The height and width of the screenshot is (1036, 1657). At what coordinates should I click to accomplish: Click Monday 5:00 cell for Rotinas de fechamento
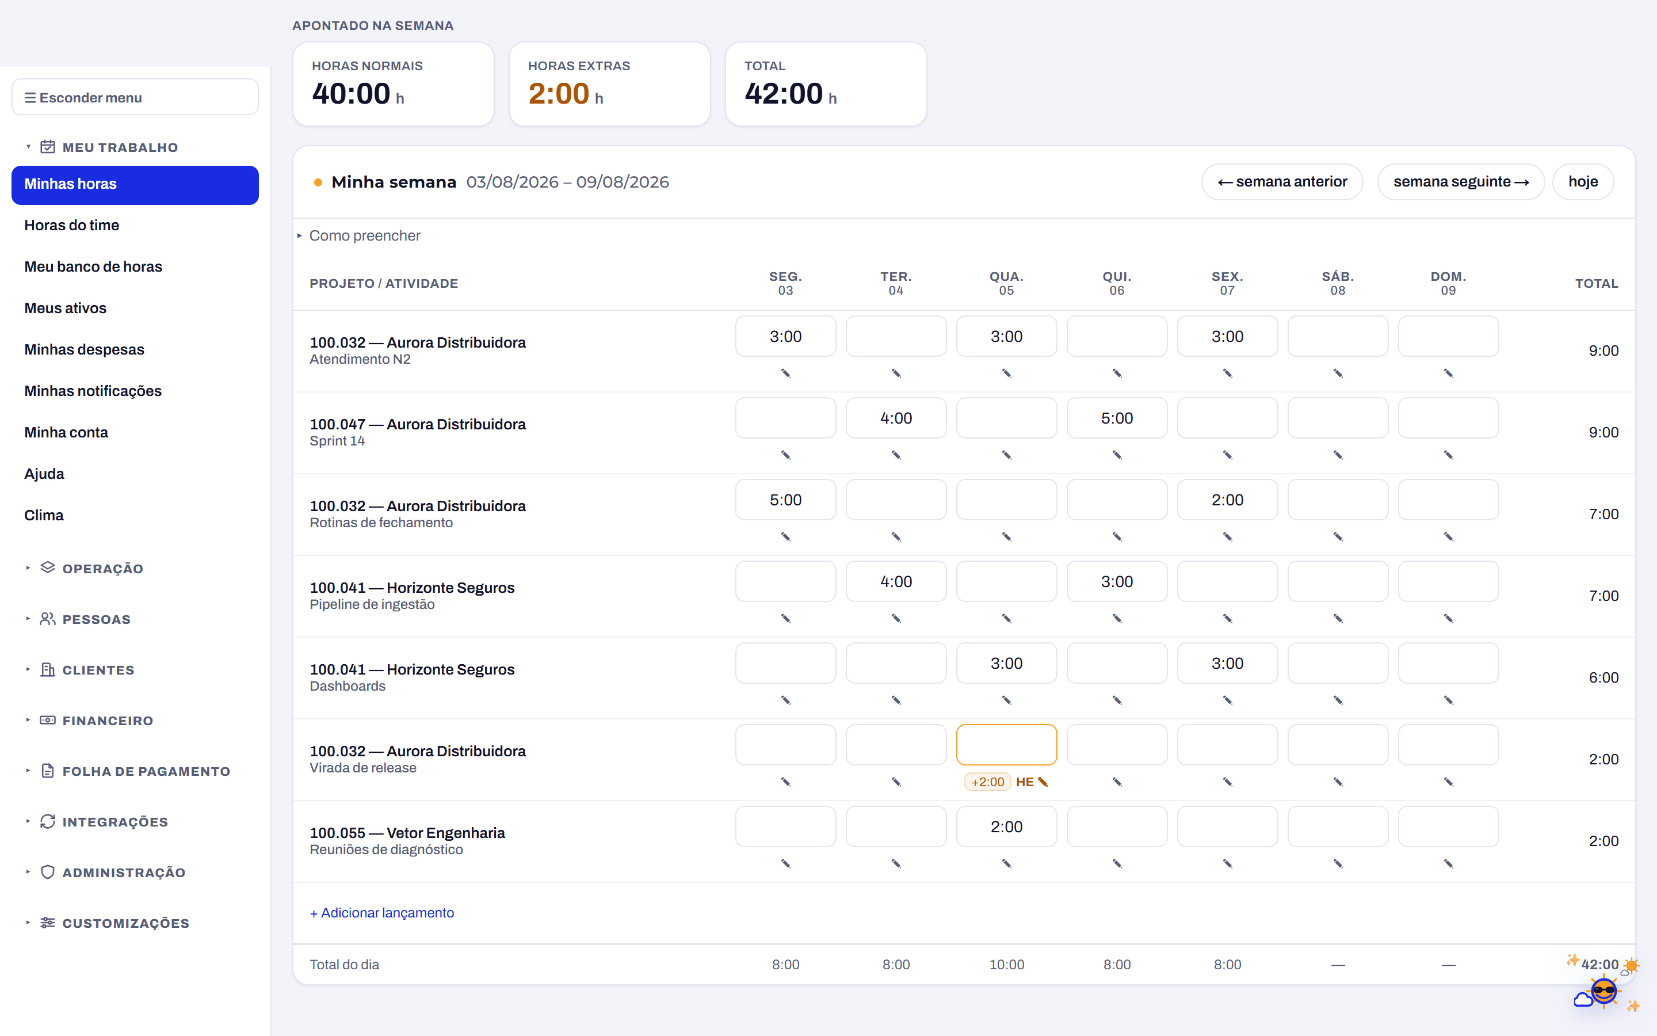tap(785, 500)
